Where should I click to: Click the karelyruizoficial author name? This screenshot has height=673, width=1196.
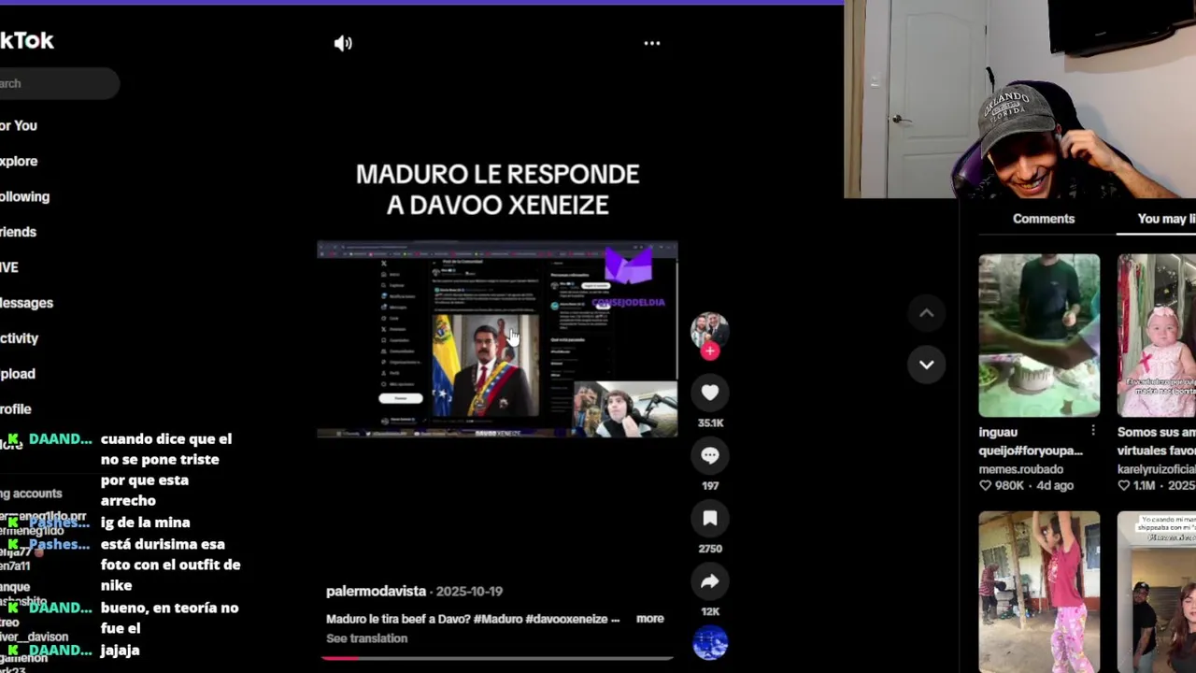[1157, 469]
